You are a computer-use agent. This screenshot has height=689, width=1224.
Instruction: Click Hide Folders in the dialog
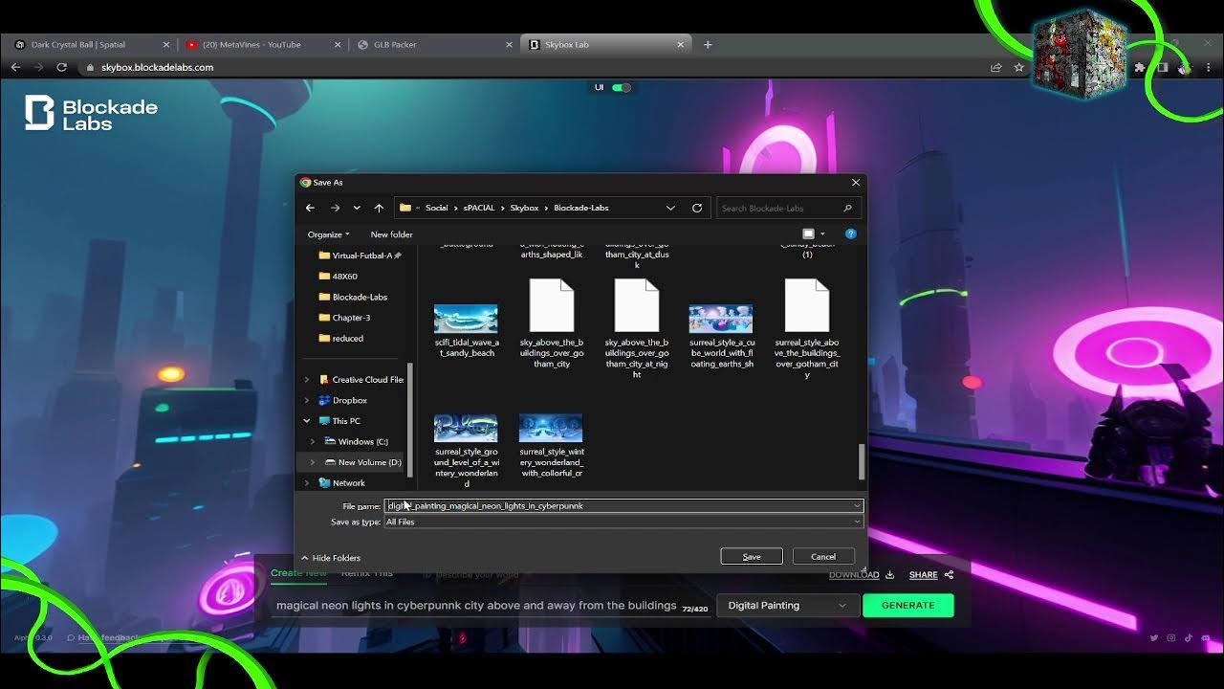(331, 558)
